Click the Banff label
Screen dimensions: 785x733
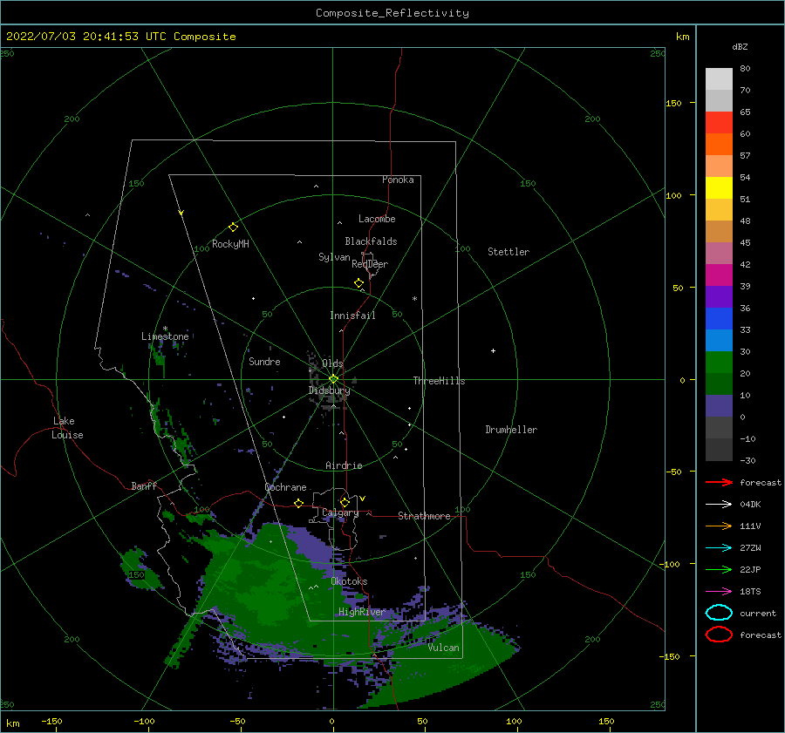(144, 486)
